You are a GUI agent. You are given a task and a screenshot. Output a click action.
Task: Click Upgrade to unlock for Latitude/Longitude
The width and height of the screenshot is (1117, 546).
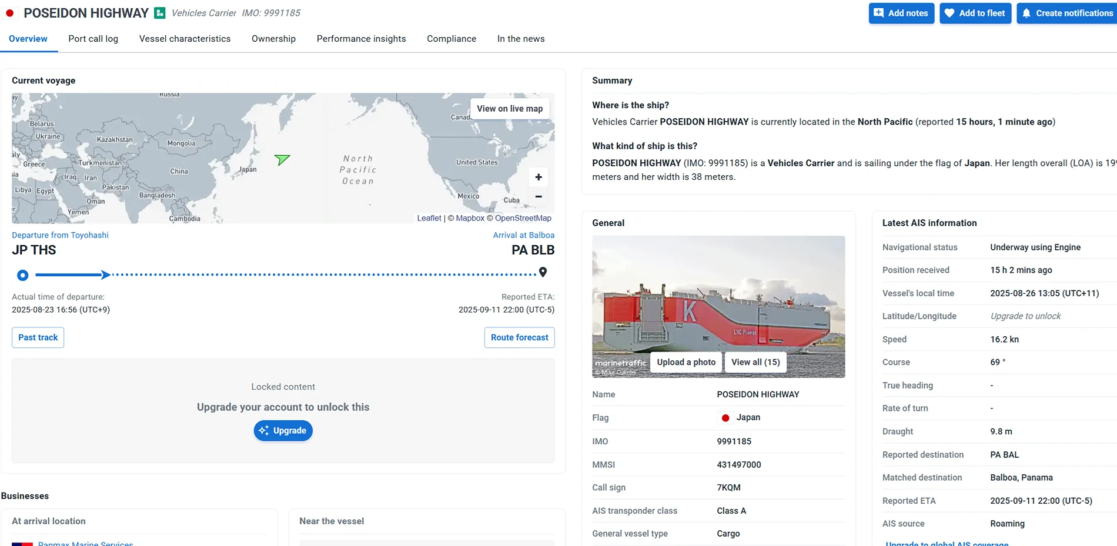1025,316
